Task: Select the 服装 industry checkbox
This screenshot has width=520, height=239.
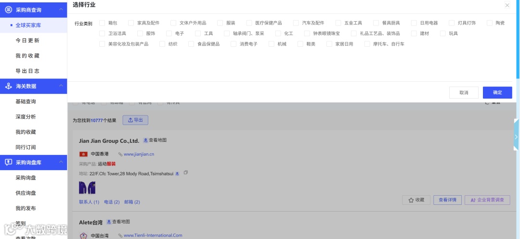Action: [x=220, y=23]
